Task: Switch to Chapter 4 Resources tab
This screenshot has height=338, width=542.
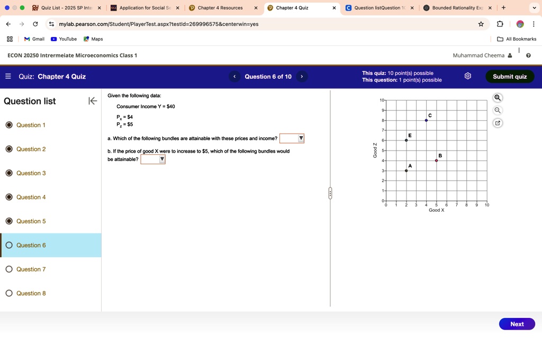Action: coord(220,7)
